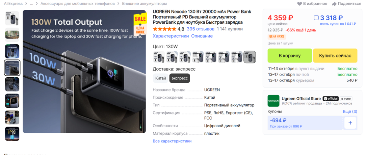This screenshot has height=155, width=368.
Task: Click the official verified badge
Action: 331,99
